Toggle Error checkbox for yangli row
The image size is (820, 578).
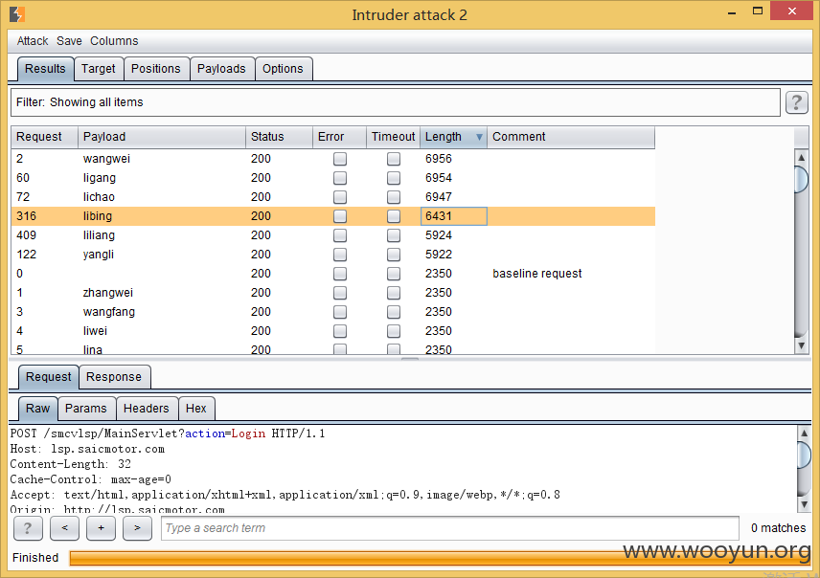[340, 255]
